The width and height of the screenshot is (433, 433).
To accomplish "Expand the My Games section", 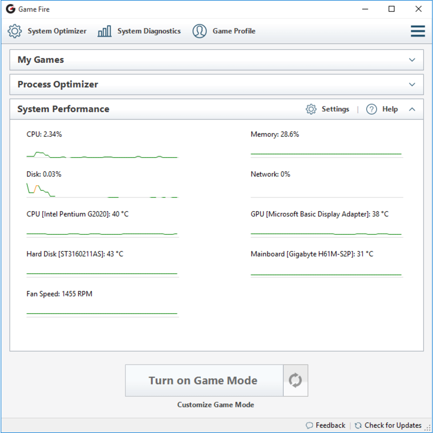I will pyautogui.click(x=412, y=60).
